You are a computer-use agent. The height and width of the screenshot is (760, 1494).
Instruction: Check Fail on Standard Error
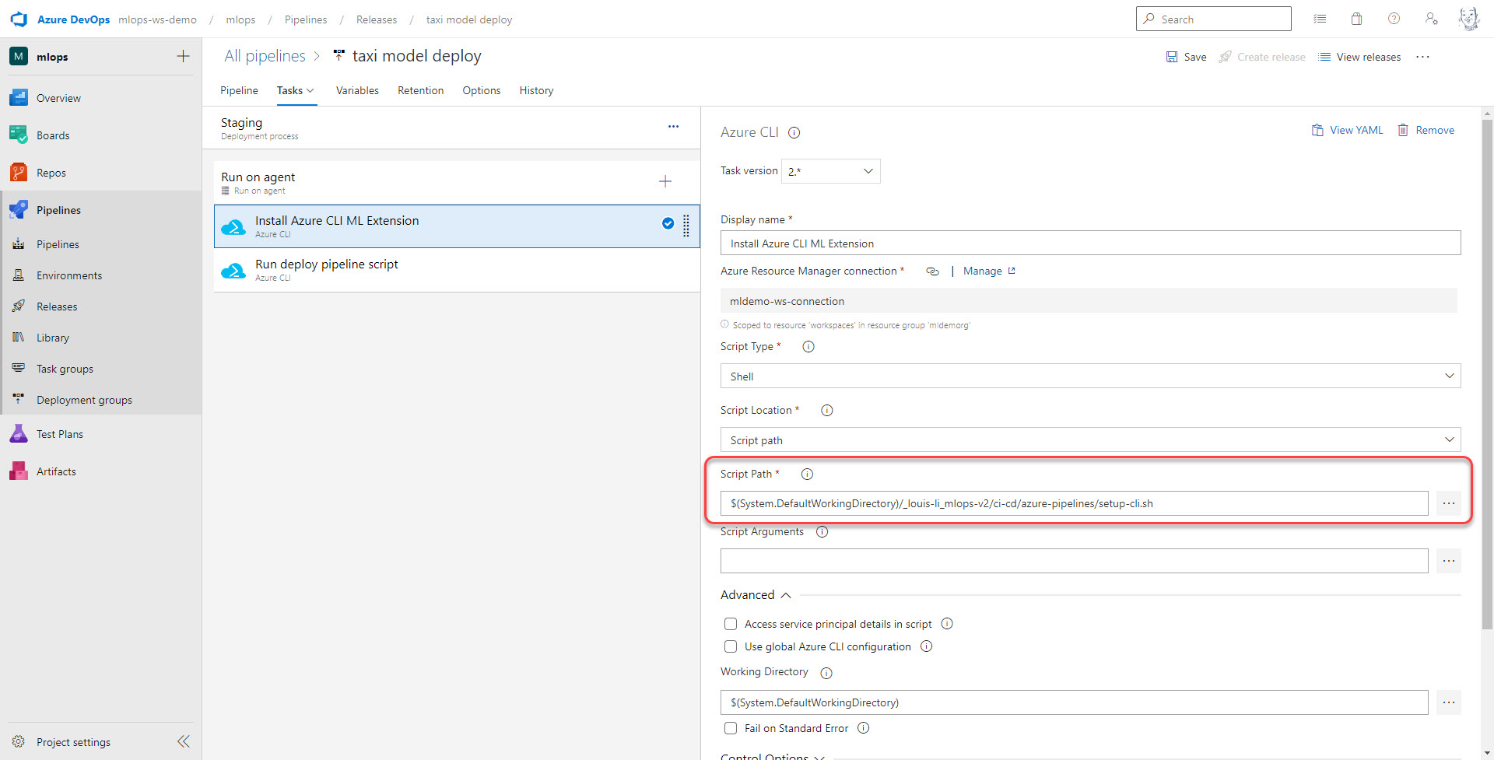(x=731, y=728)
